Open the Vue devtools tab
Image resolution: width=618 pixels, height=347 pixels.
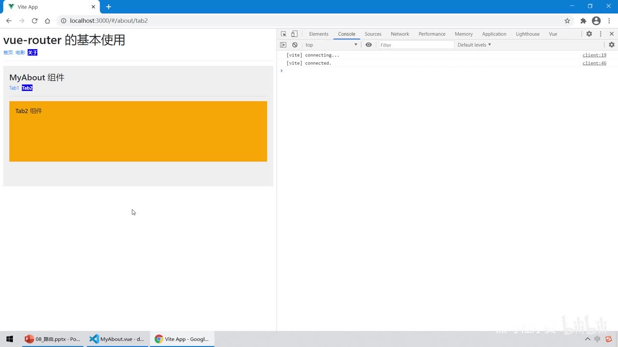553,34
